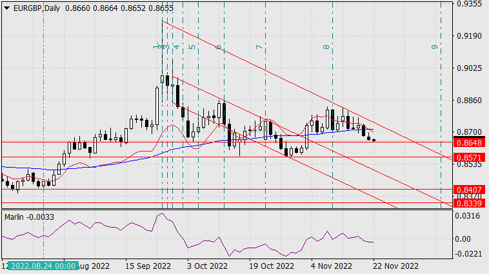This screenshot has height=274, width=489.
Task: Select the 0.8648 red price level label
Action: (470, 142)
